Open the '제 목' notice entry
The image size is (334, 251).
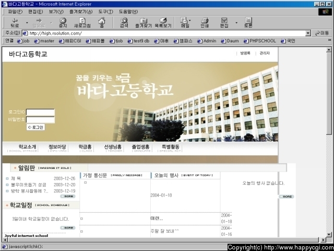coord(16,178)
